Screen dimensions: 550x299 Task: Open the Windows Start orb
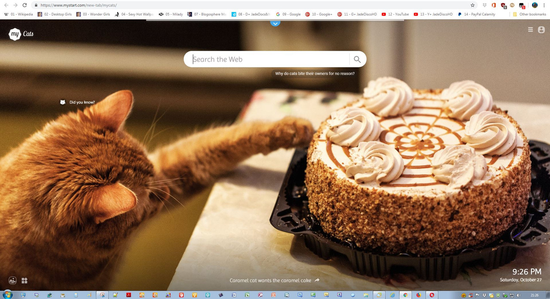pos(8,295)
